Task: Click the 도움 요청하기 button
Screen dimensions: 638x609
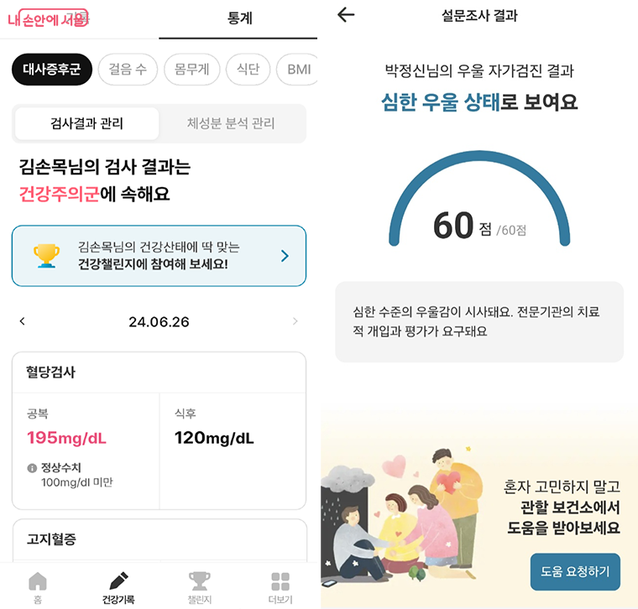Action: point(575,571)
